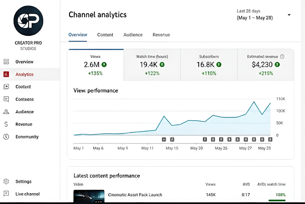The image size is (305, 204).
Task: Select the Watch time (hours) metric card
Action: coord(152,65)
